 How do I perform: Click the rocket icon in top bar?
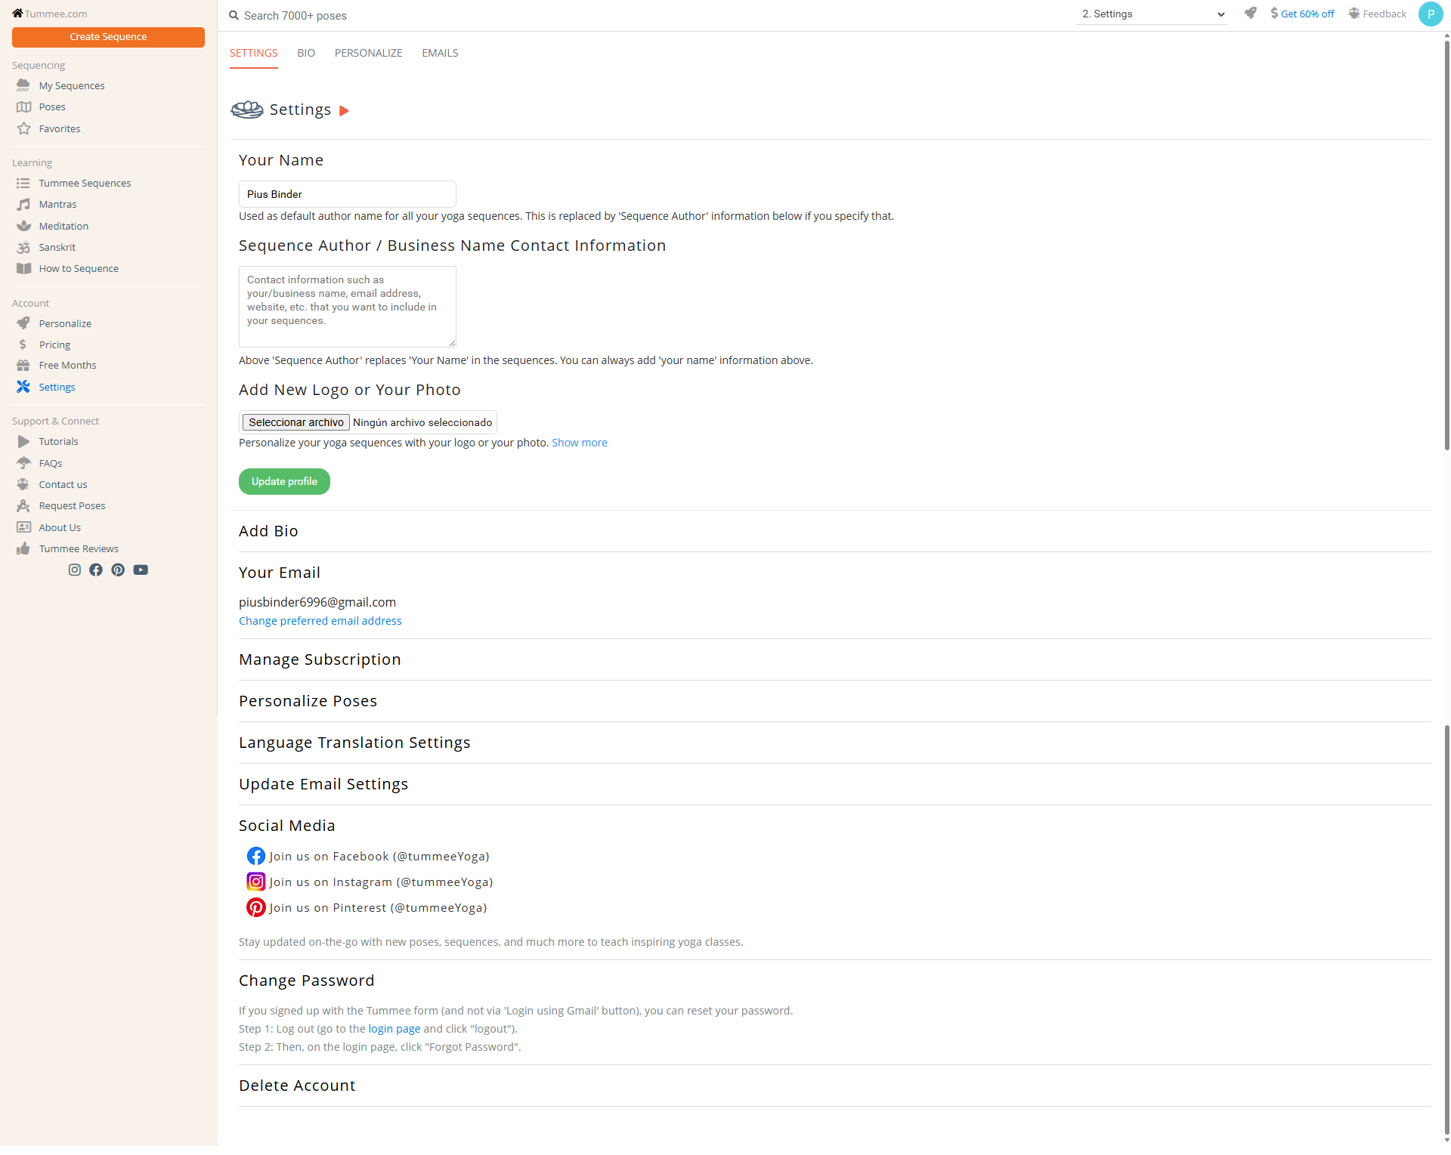(x=1251, y=14)
